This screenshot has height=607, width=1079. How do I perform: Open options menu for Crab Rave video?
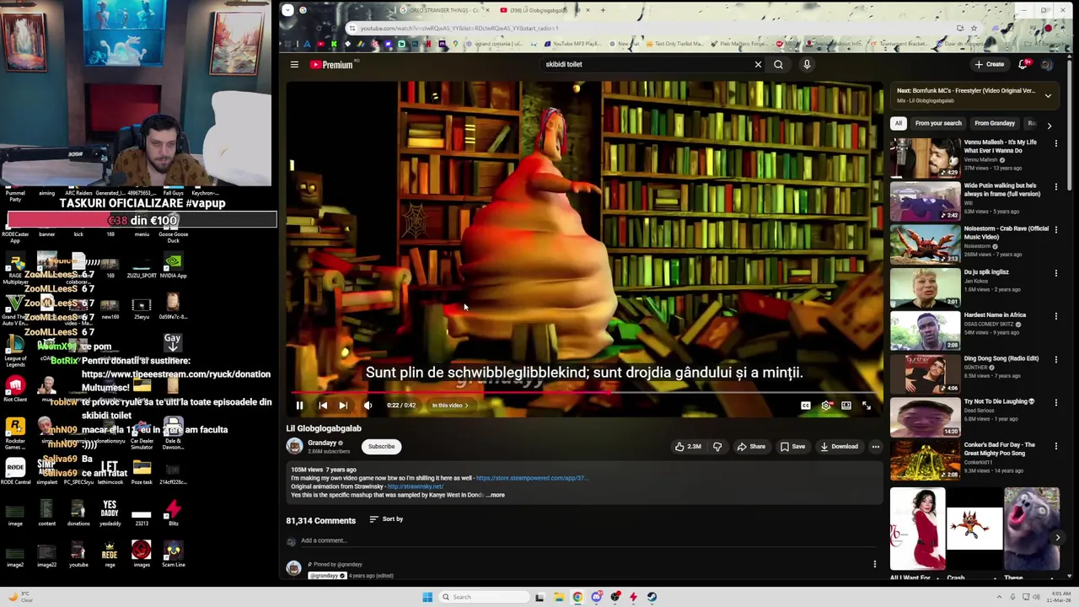[1056, 229]
